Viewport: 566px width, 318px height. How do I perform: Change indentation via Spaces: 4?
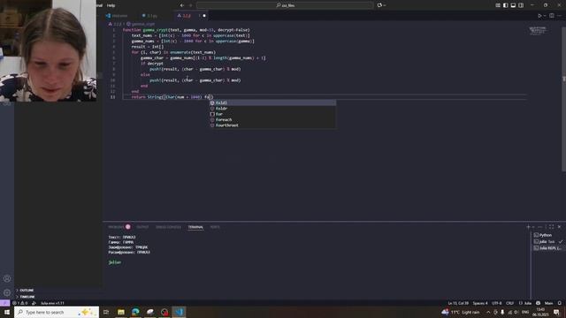coord(480,303)
